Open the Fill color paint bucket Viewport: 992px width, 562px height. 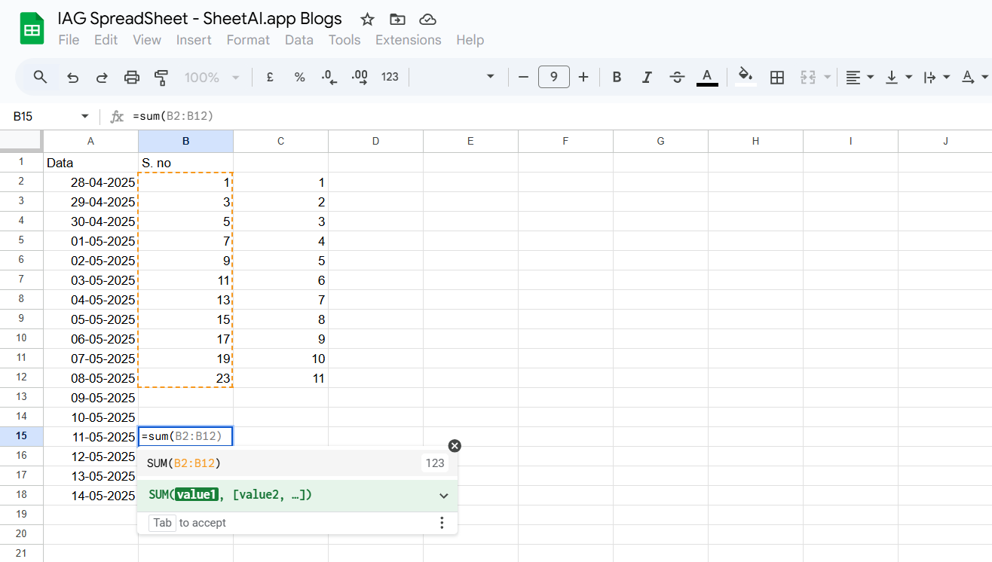pos(746,77)
